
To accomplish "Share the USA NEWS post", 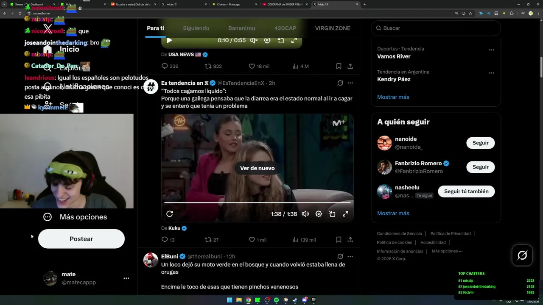I will click(350, 66).
